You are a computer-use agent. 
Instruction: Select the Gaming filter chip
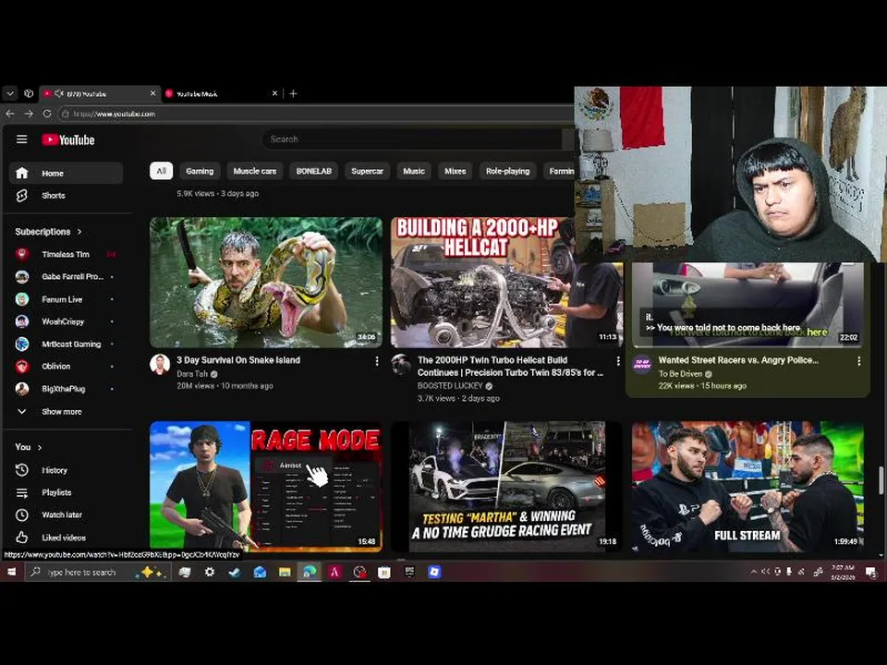(200, 171)
